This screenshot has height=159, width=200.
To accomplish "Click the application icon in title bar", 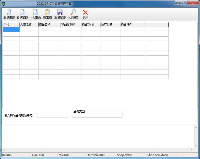I will click(x=3, y=3).
